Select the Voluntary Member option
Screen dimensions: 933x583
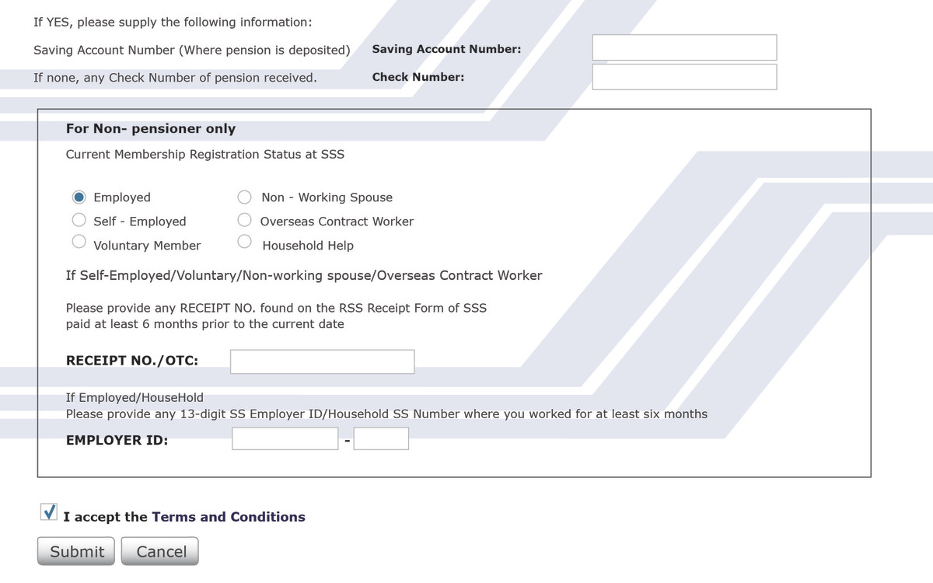pyautogui.click(x=79, y=241)
